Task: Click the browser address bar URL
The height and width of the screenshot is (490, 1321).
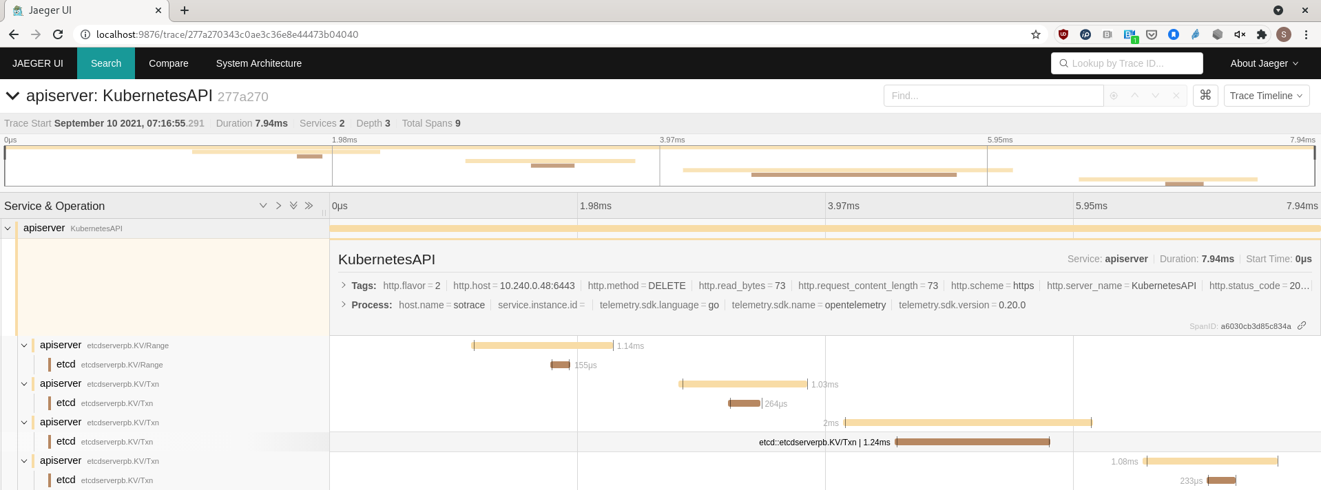Action: pyautogui.click(x=227, y=34)
